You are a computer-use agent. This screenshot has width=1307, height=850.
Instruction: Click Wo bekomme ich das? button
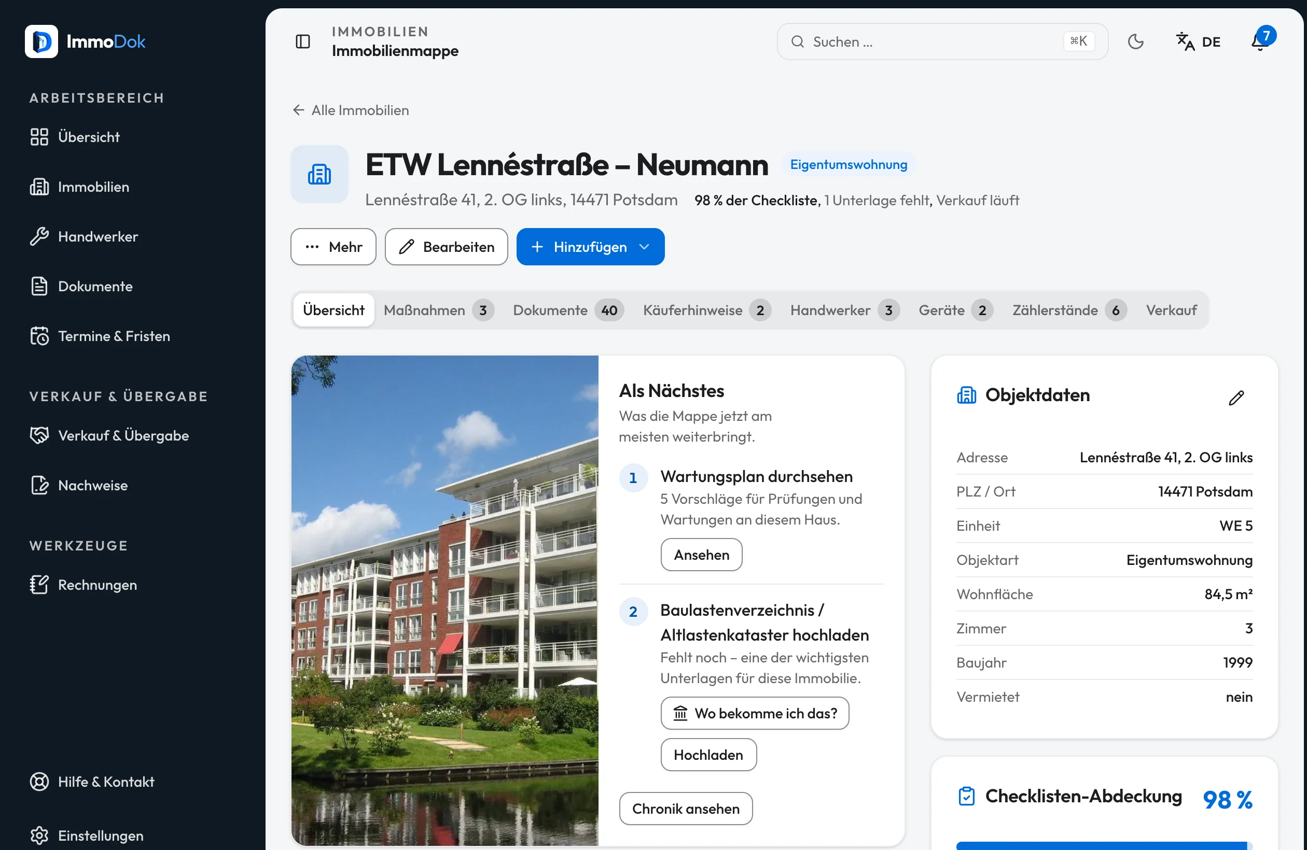pyautogui.click(x=755, y=713)
